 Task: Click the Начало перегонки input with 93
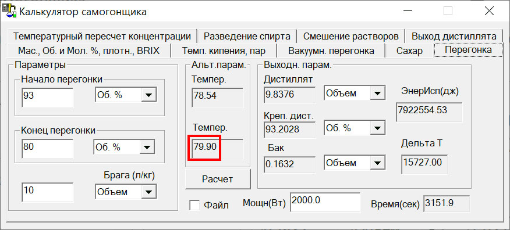coord(48,98)
